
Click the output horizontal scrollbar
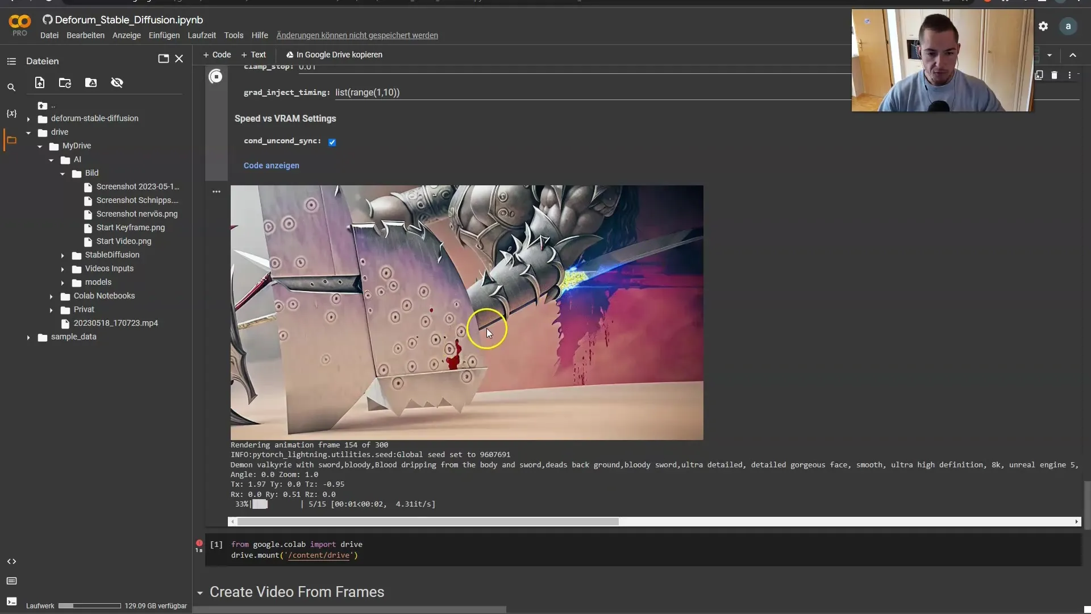[428, 521]
